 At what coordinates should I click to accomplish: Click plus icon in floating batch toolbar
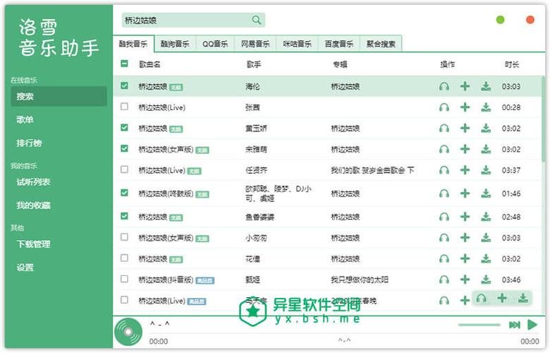point(502,298)
